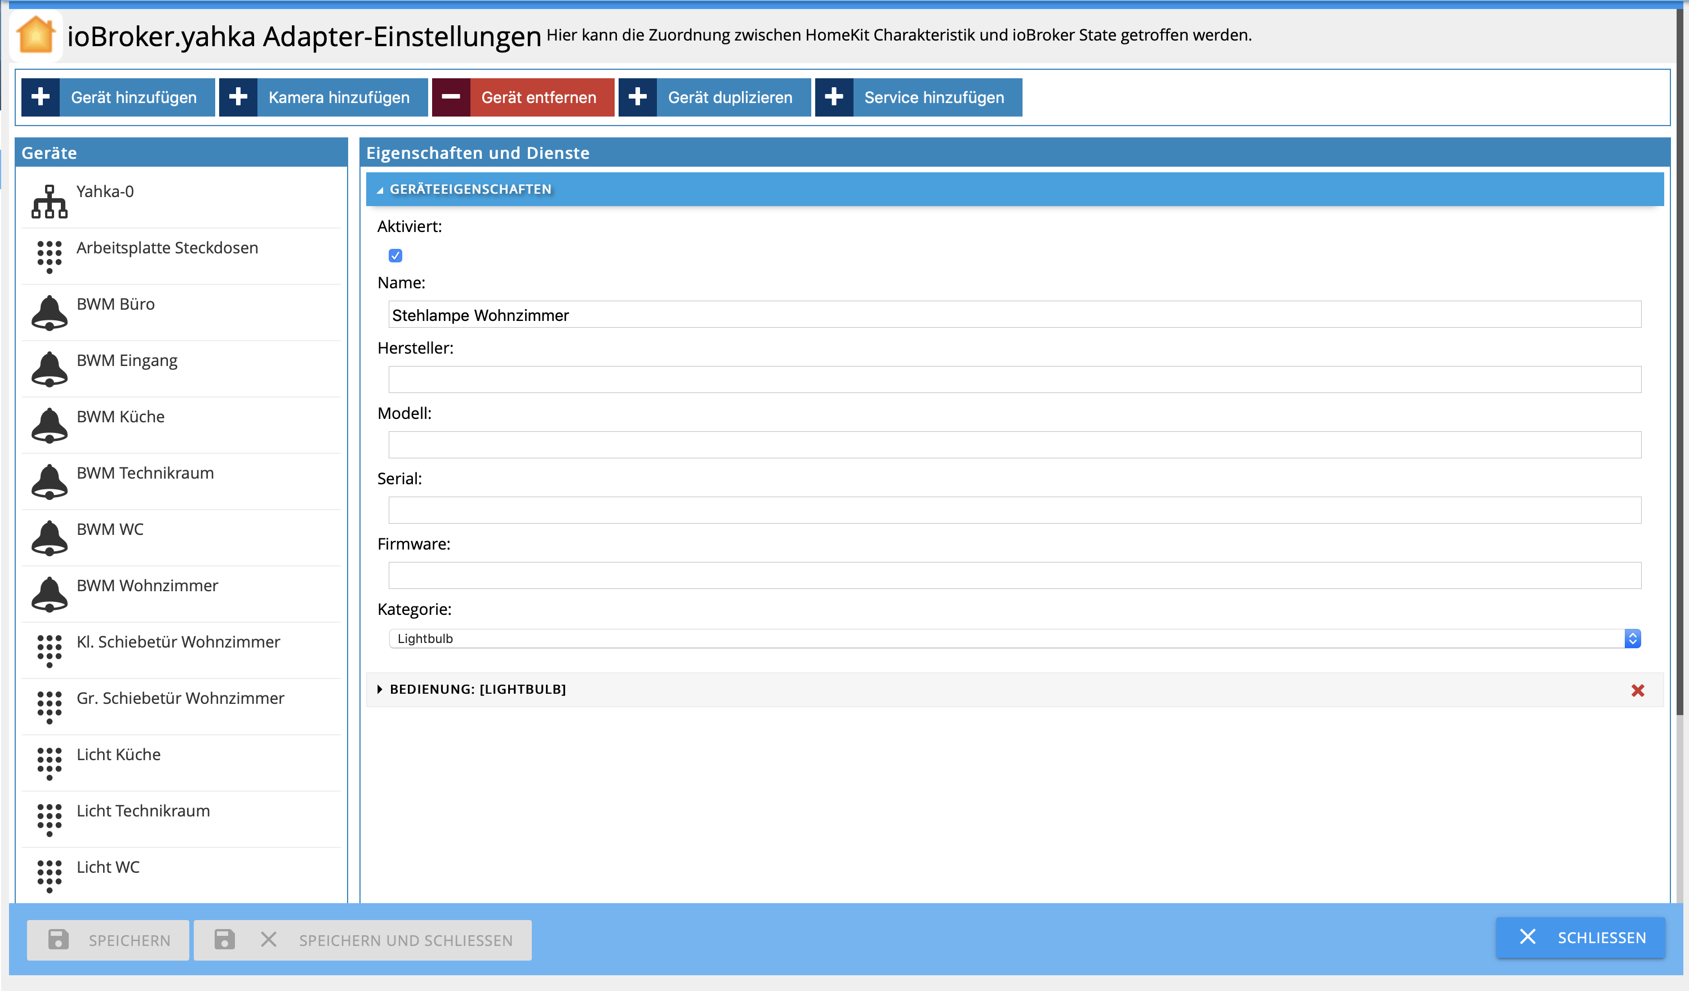The width and height of the screenshot is (1689, 991).
Task: Click the dotted keypad icon for Licht Küche
Action: click(49, 763)
